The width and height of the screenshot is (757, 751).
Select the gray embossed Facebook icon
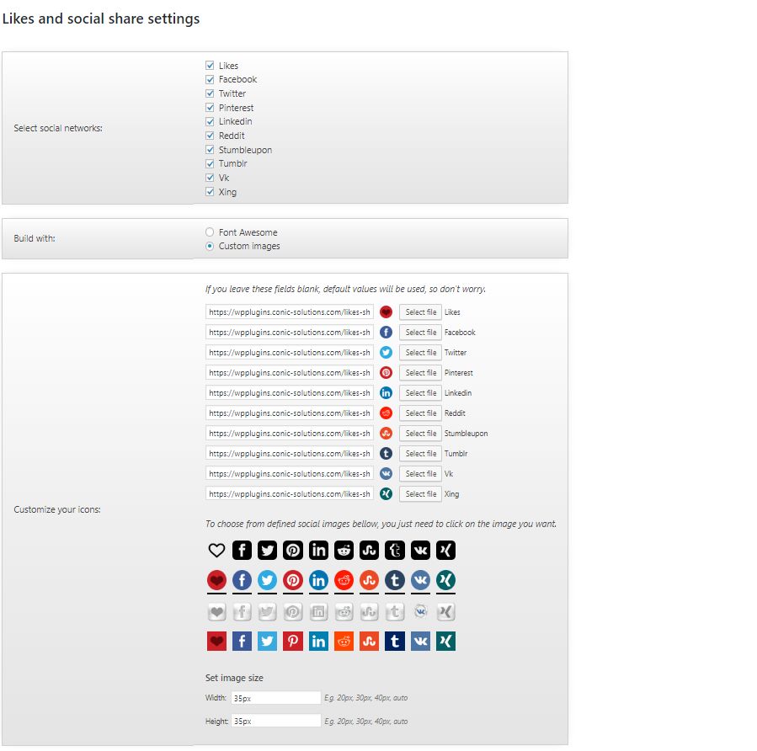click(x=242, y=612)
